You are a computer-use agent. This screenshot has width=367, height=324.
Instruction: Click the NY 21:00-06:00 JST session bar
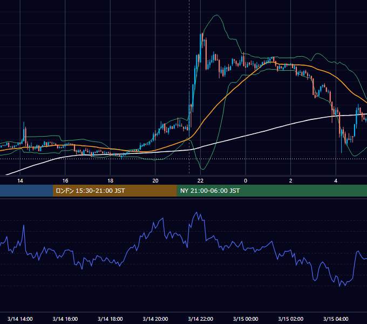(x=271, y=191)
